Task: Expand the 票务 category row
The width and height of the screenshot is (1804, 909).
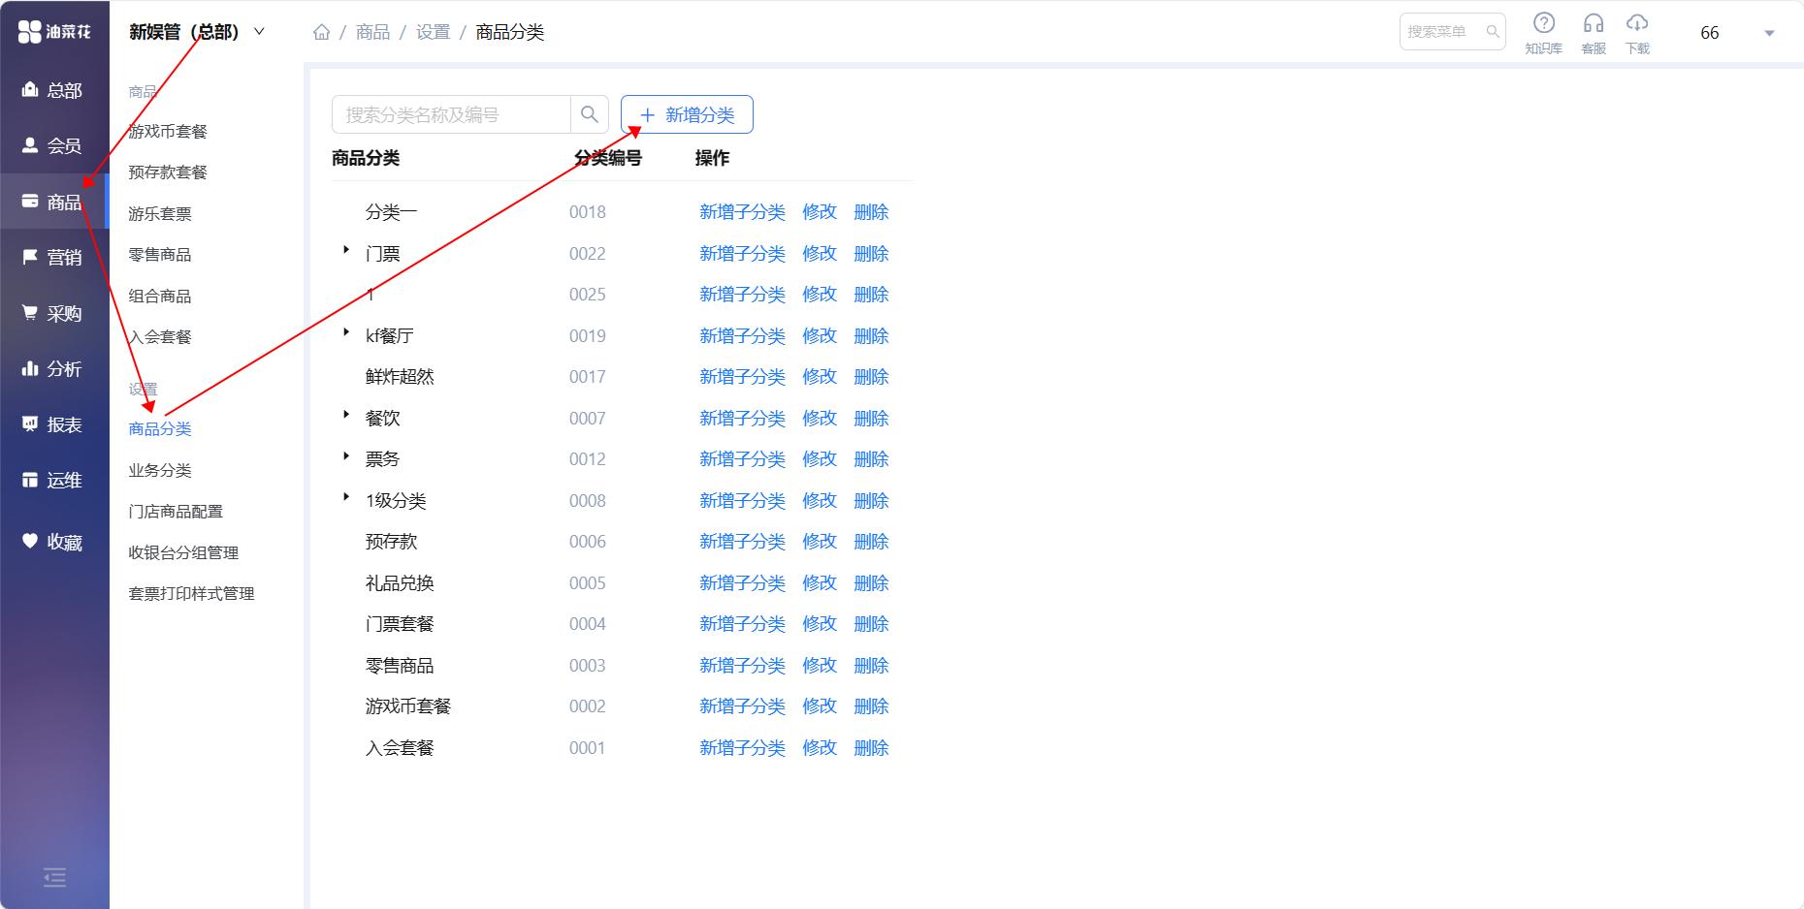Action: (x=346, y=455)
